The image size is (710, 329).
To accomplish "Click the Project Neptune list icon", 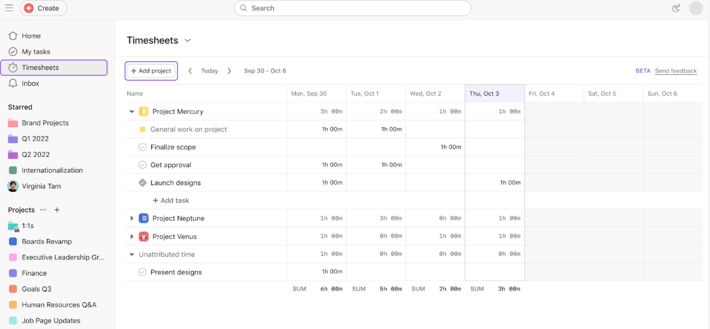I will (144, 218).
